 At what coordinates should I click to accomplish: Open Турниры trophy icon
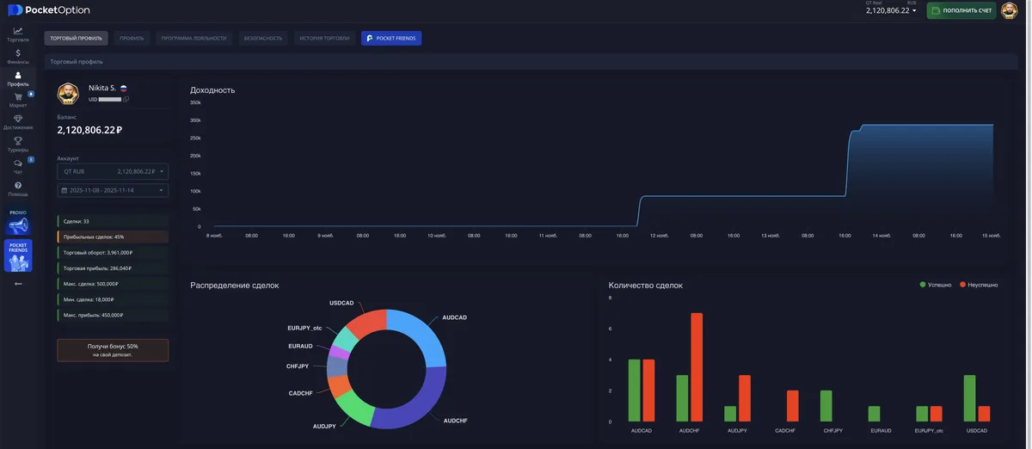point(18,141)
